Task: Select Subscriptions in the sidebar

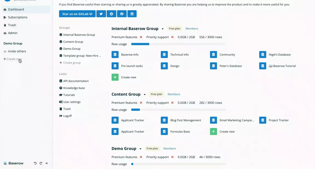Action: click(x=17, y=17)
